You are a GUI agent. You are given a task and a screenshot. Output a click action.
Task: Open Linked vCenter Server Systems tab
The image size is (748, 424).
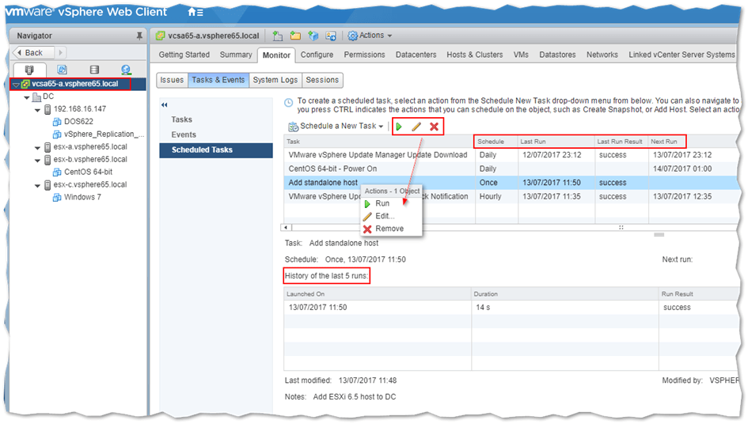(x=682, y=55)
